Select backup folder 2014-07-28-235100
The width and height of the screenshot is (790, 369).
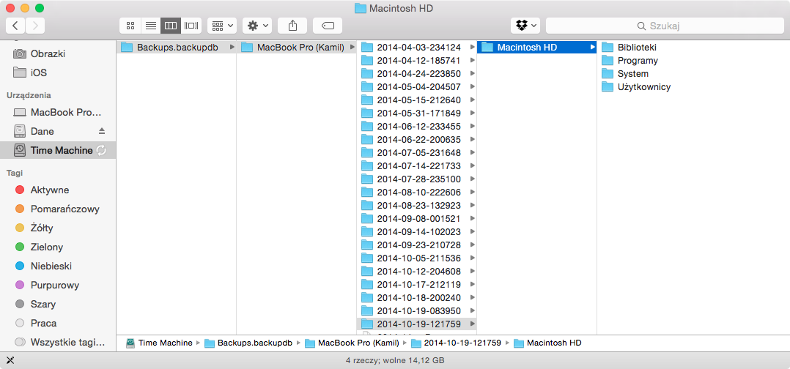pyautogui.click(x=417, y=179)
